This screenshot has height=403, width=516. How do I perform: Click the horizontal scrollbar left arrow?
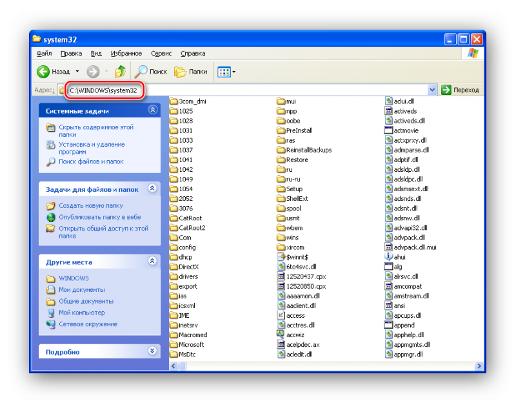tap(174, 366)
